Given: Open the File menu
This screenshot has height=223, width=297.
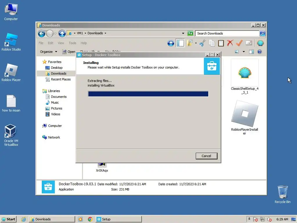Looking at the screenshot, I should coord(41,43).
